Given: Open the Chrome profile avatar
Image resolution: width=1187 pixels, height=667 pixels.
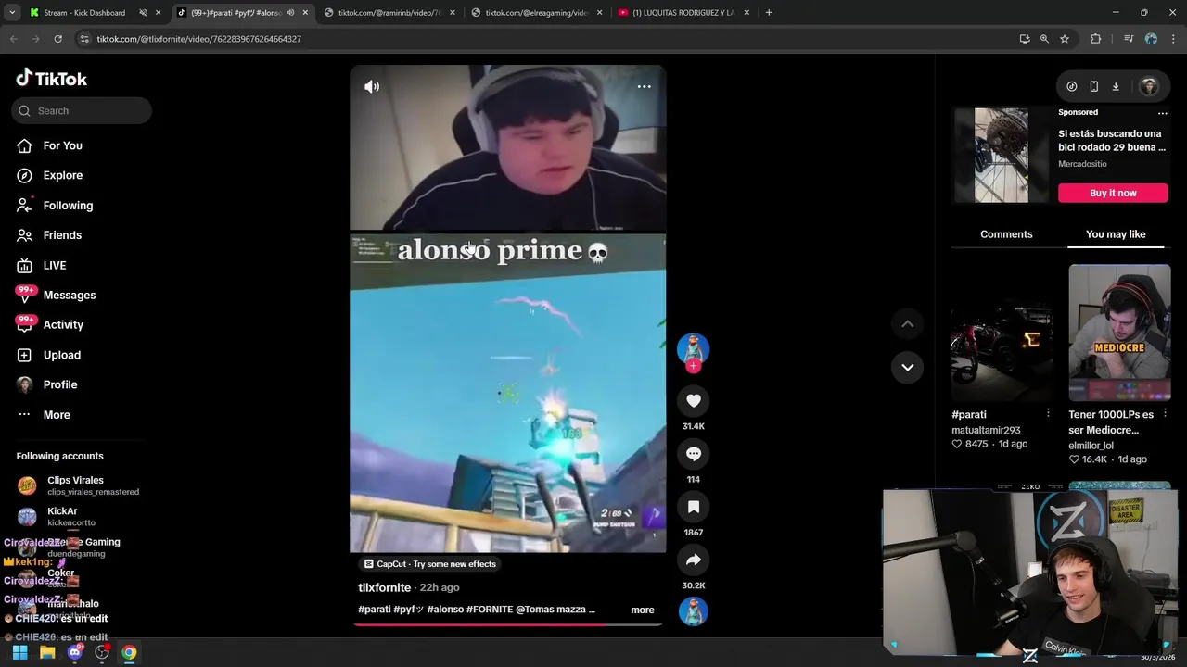Looking at the screenshot, I should (x=1151, y=39).
